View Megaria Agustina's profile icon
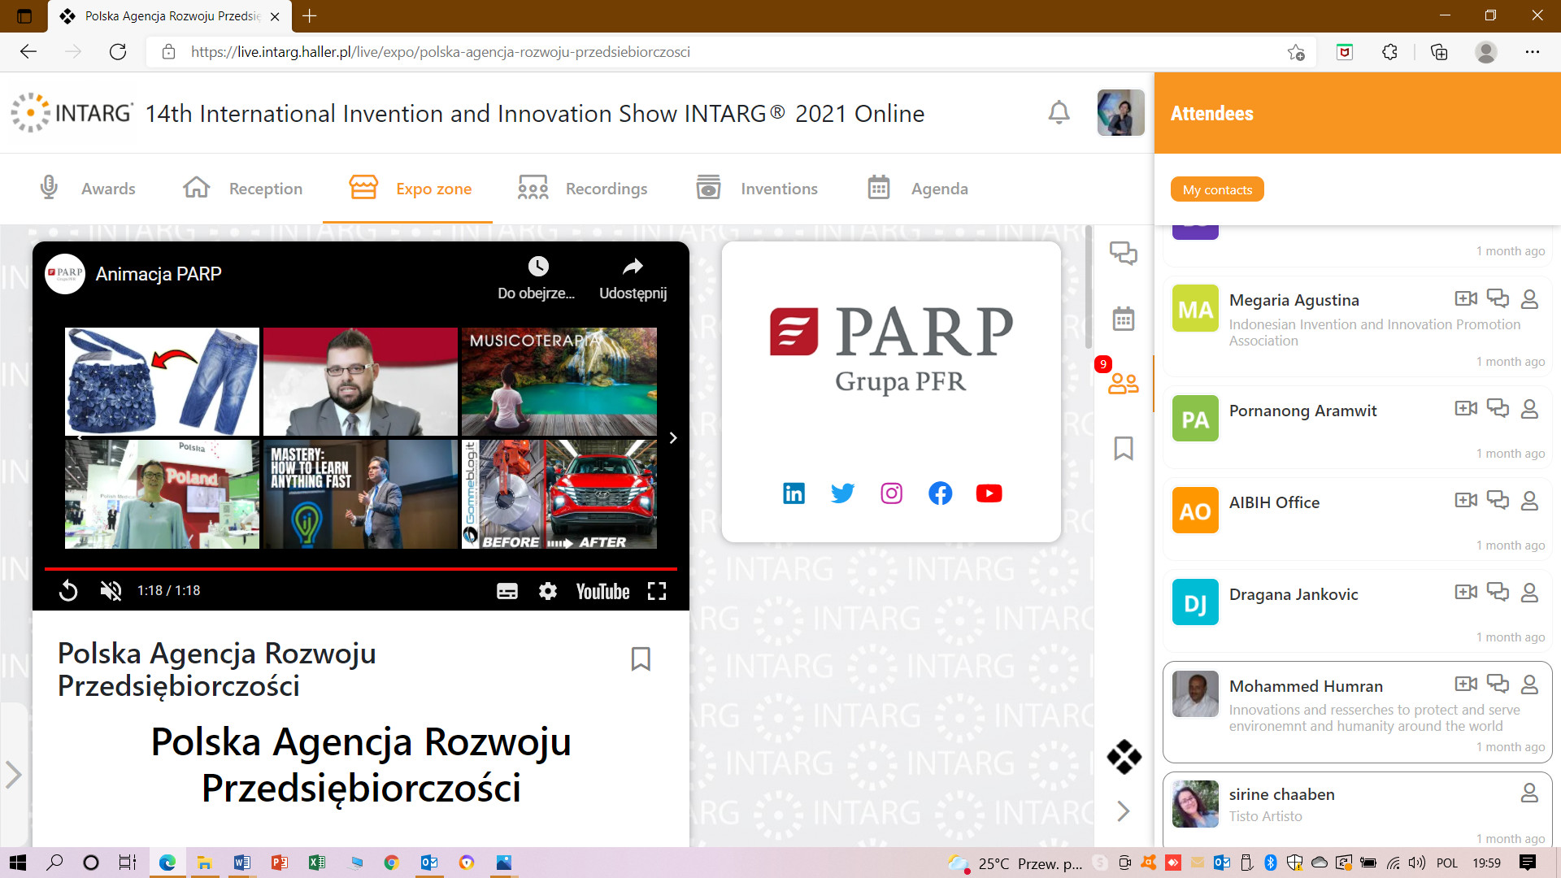This screenshot has width=1561, height=878. tap(1529, 298)
